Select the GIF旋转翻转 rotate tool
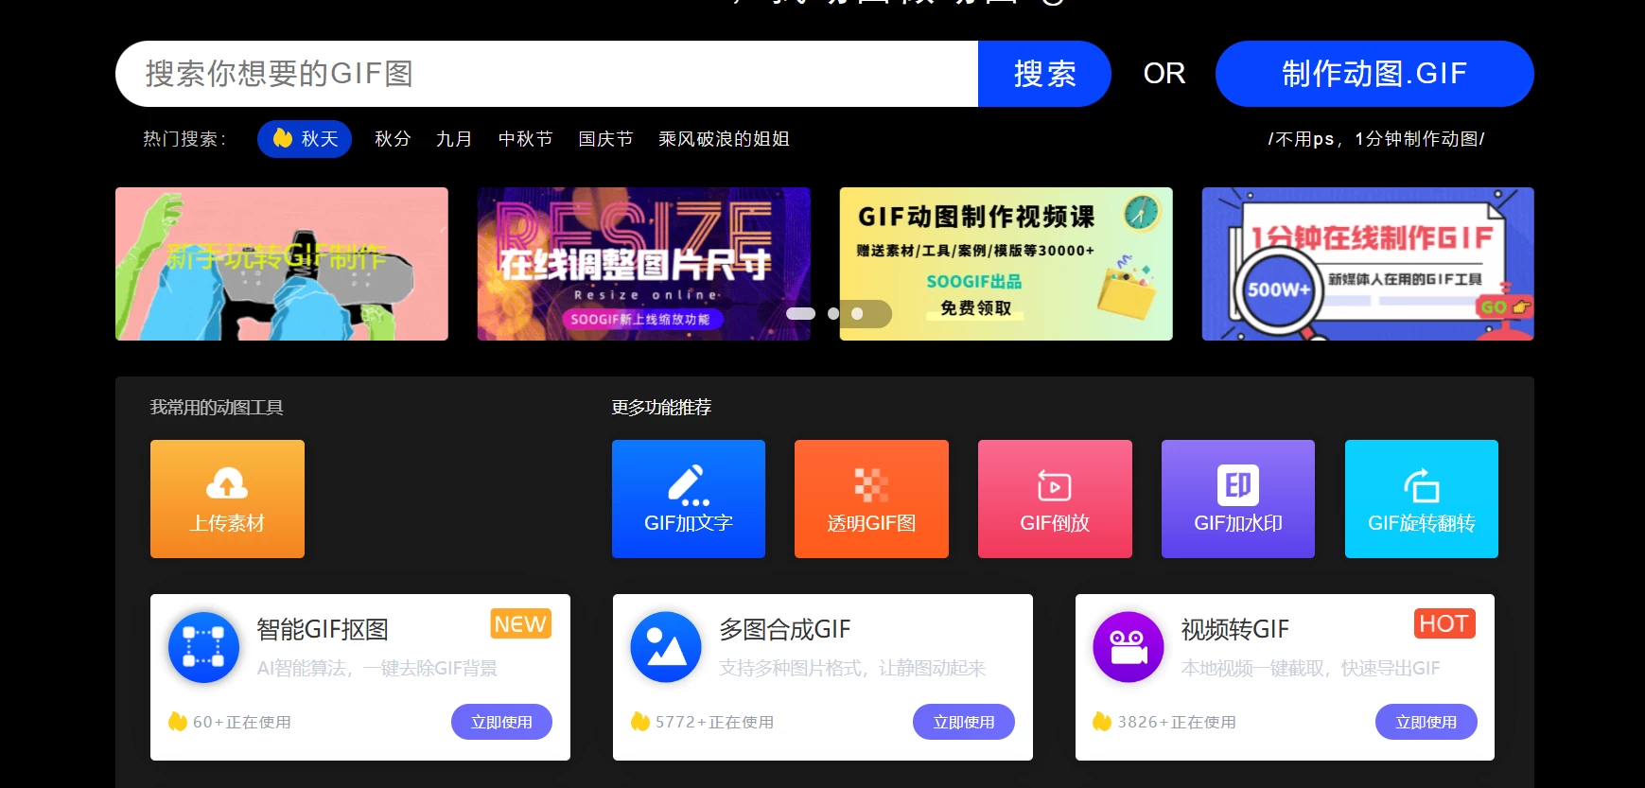Viewport: 1645px width, 788px height. 1421,499
